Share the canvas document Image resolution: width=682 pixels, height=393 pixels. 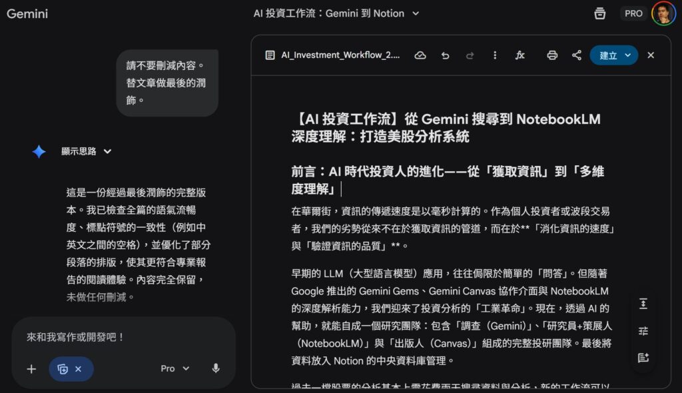[x=577, y=55]
